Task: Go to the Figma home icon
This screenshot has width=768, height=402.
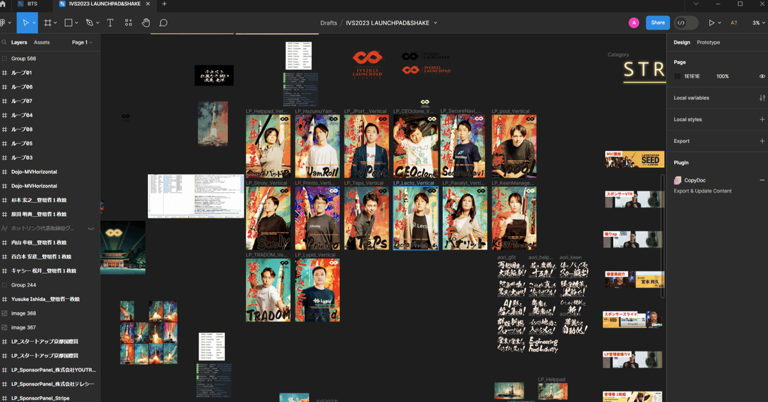Action: coord(4,4)
